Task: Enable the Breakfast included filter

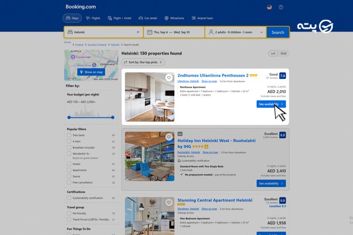Action: 69,148
